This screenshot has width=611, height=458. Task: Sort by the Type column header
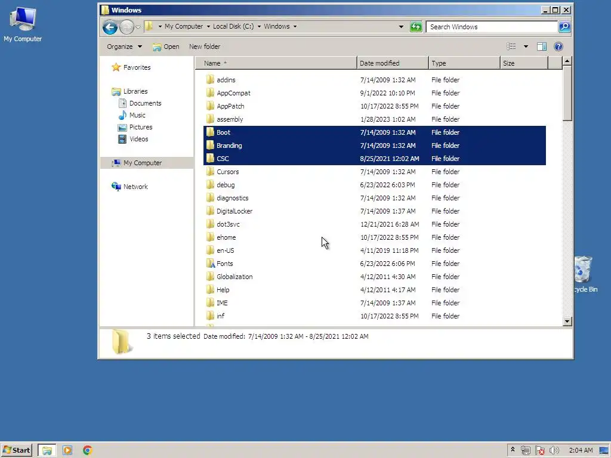coord(464,63)
